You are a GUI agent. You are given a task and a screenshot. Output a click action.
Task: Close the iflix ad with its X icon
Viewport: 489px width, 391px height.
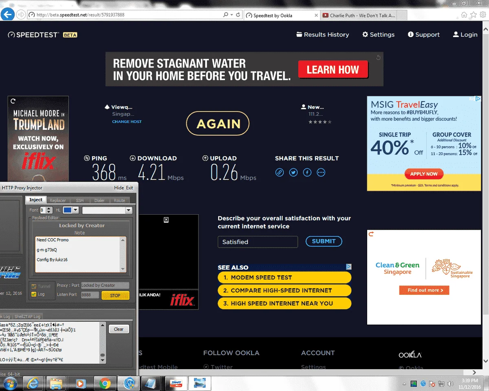(166, 220)
